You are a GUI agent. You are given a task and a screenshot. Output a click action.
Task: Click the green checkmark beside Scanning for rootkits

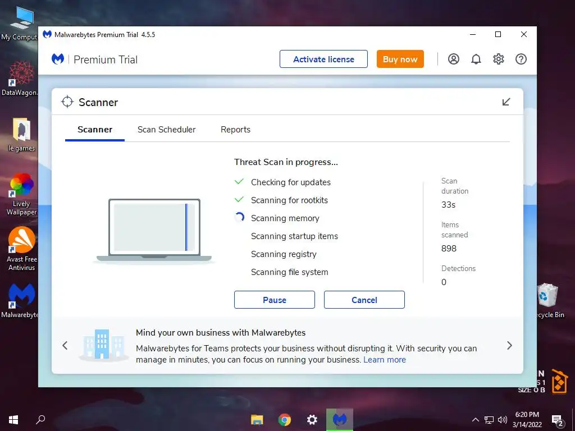coord(239,199)
